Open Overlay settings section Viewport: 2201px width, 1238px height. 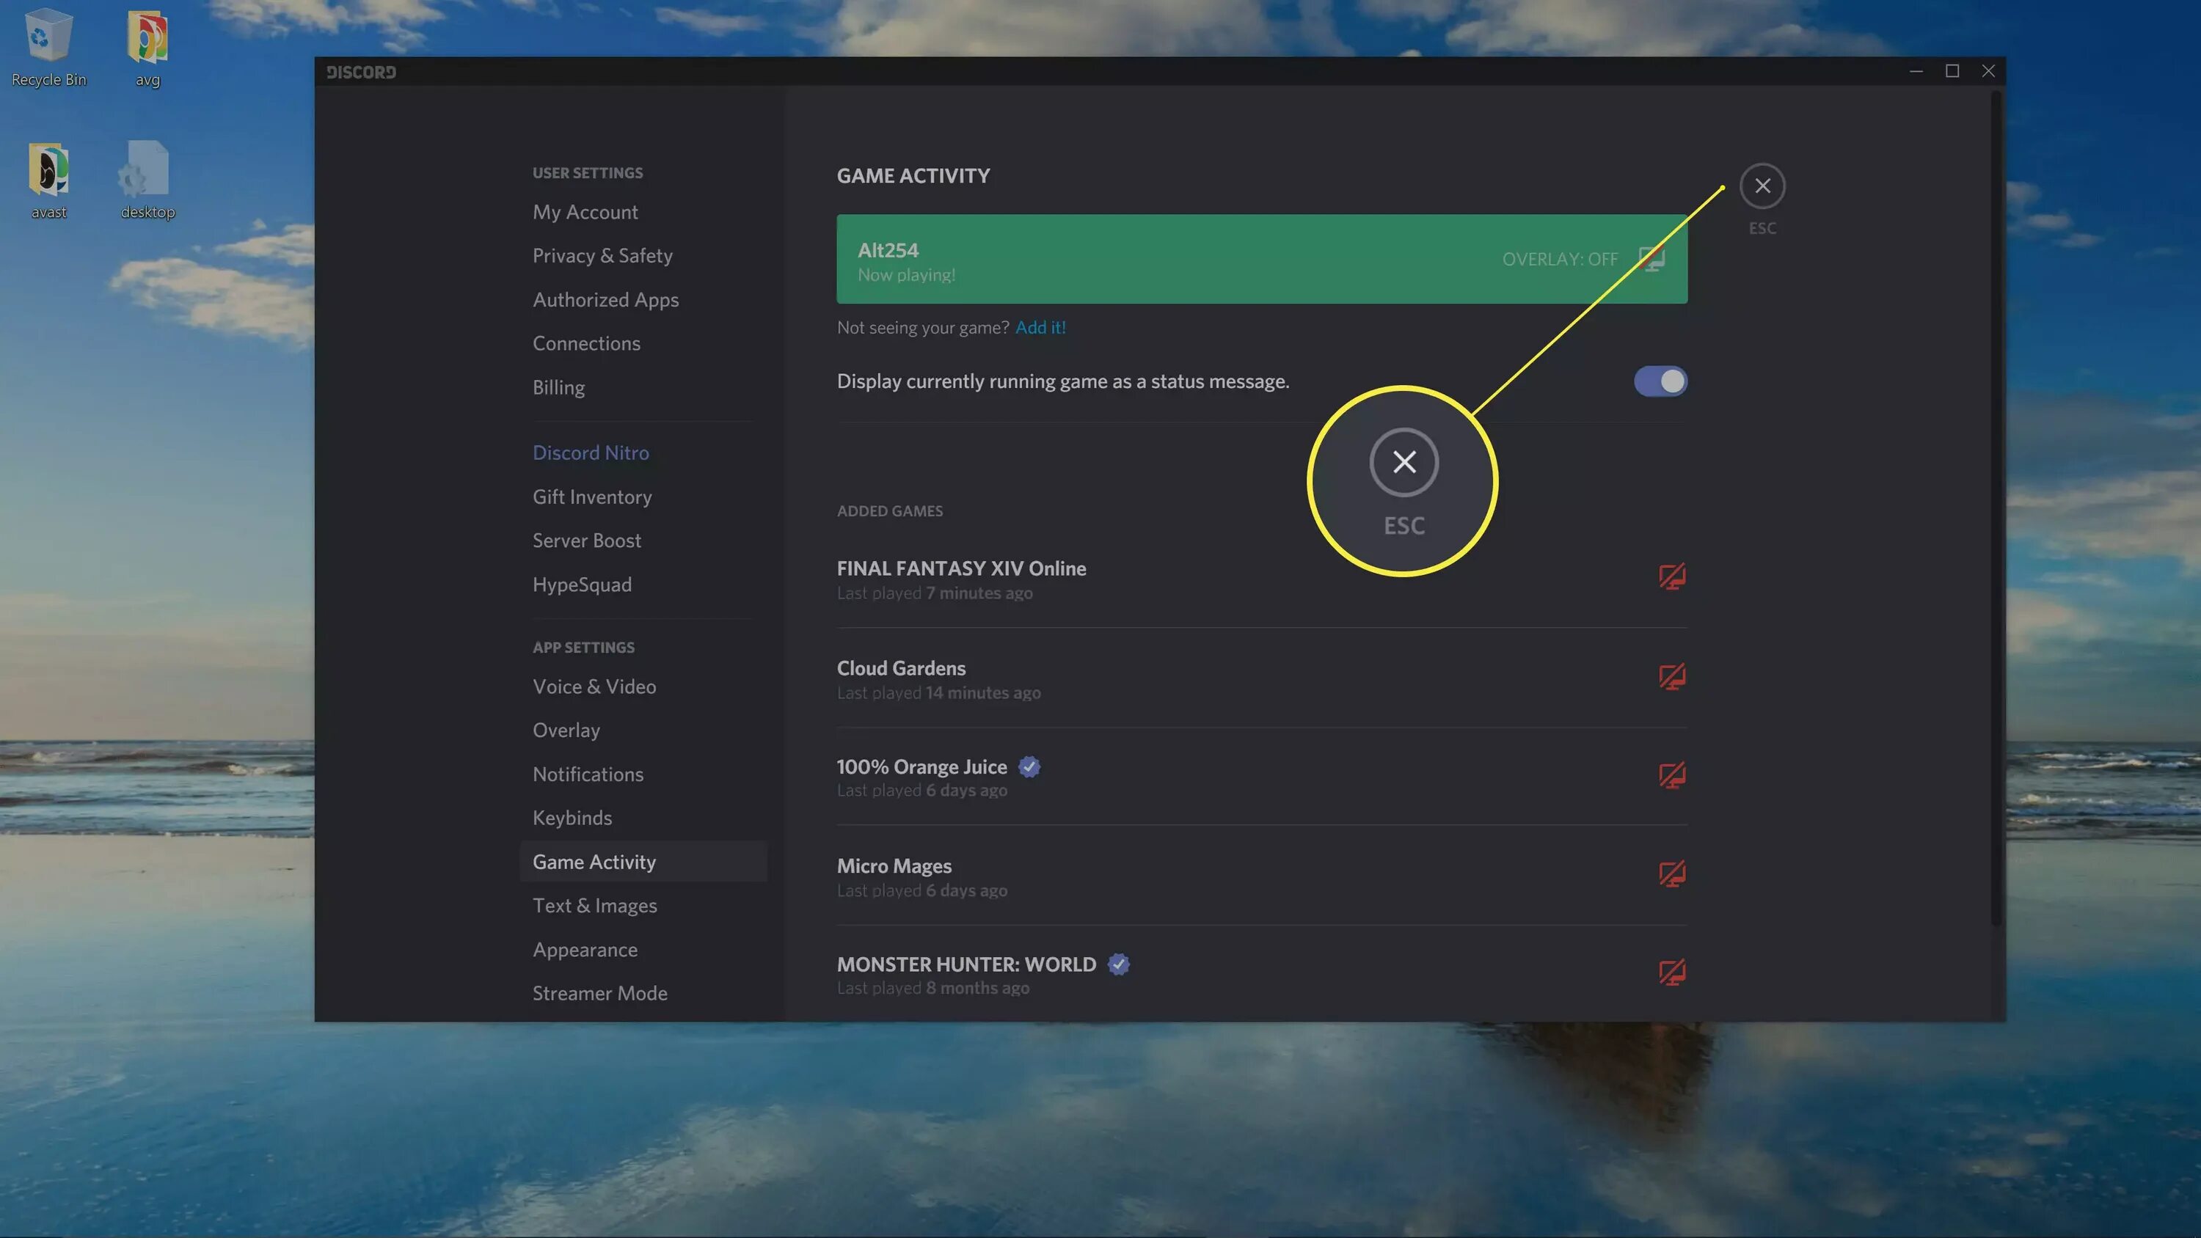566,728
